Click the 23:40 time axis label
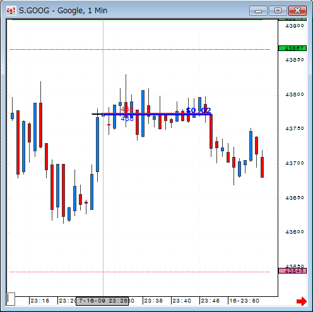313x312 pixels. 182,301
